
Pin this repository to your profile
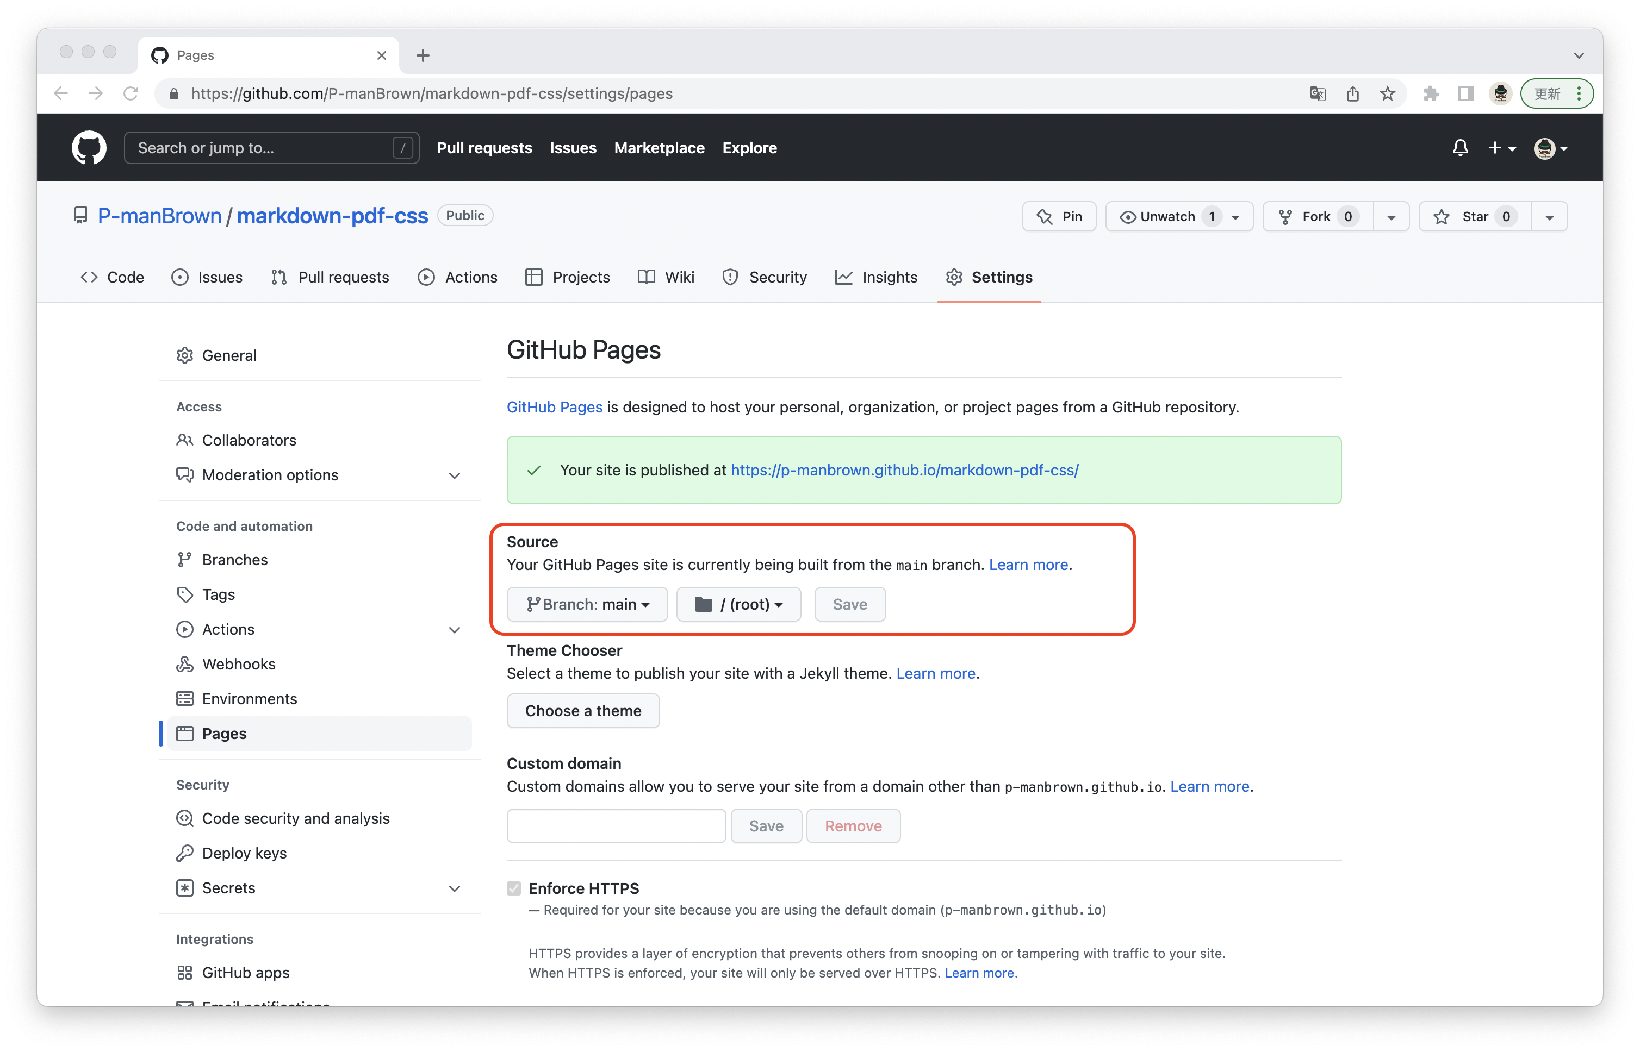1059,217
